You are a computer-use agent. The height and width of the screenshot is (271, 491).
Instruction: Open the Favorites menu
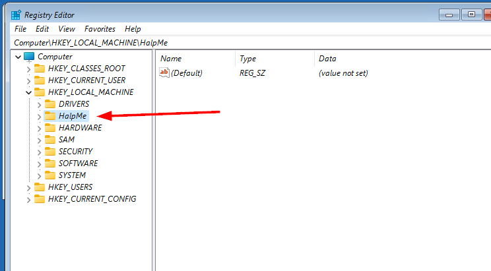pos(100,29)
